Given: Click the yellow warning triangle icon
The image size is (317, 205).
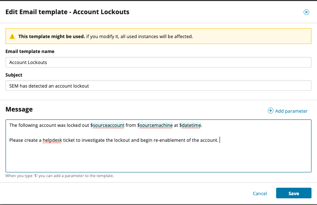Looking at the screenshot, I should click(13, 37).
